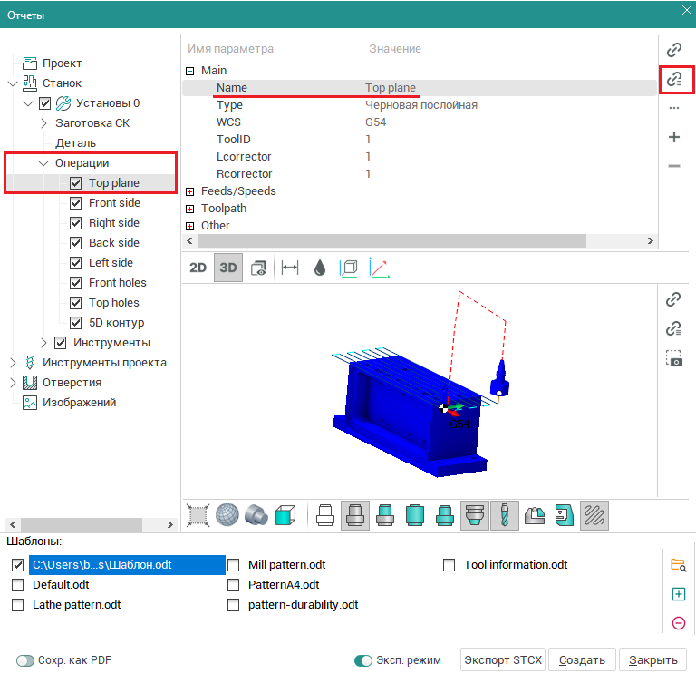696x683 pixels.
Task: Select the wireframe sphere render icon
Action: [x=226, y=515]
